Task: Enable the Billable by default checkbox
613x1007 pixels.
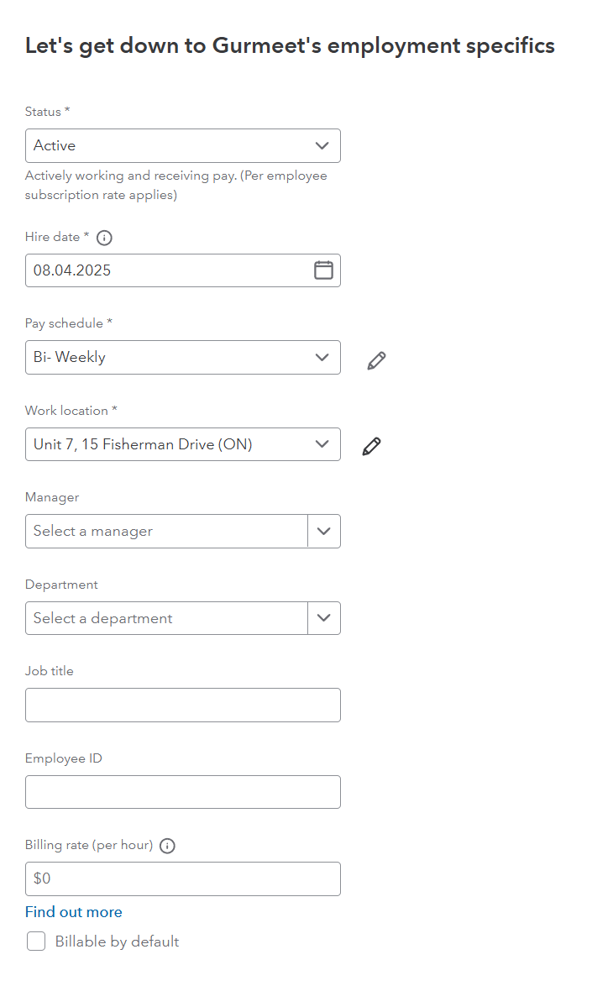Action: 36,941
